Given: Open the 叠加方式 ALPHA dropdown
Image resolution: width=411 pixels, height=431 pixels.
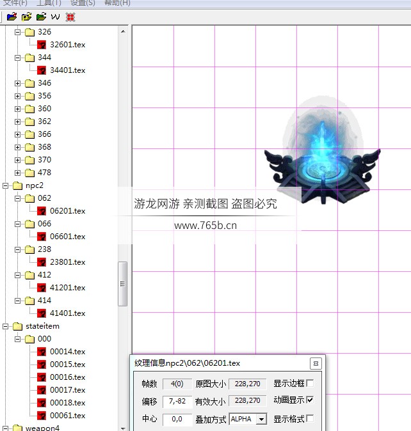Looking at the screenshot, I should (x=261, y=419).
